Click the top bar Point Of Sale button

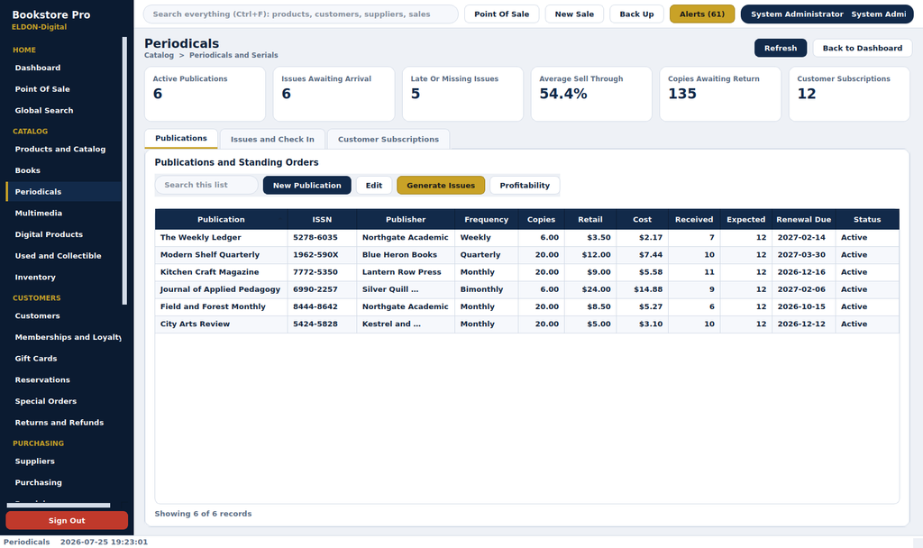point(501,14)
